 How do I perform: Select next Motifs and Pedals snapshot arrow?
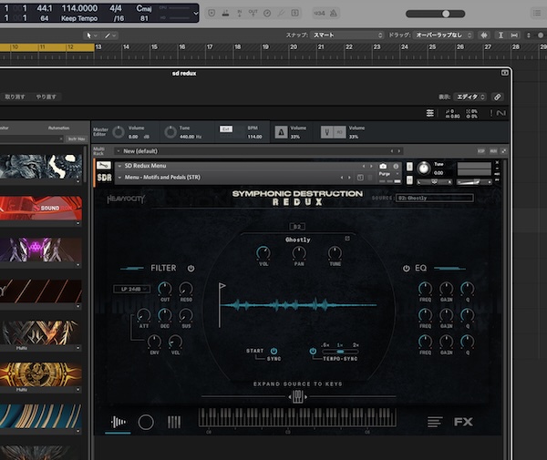click(349, 178)
